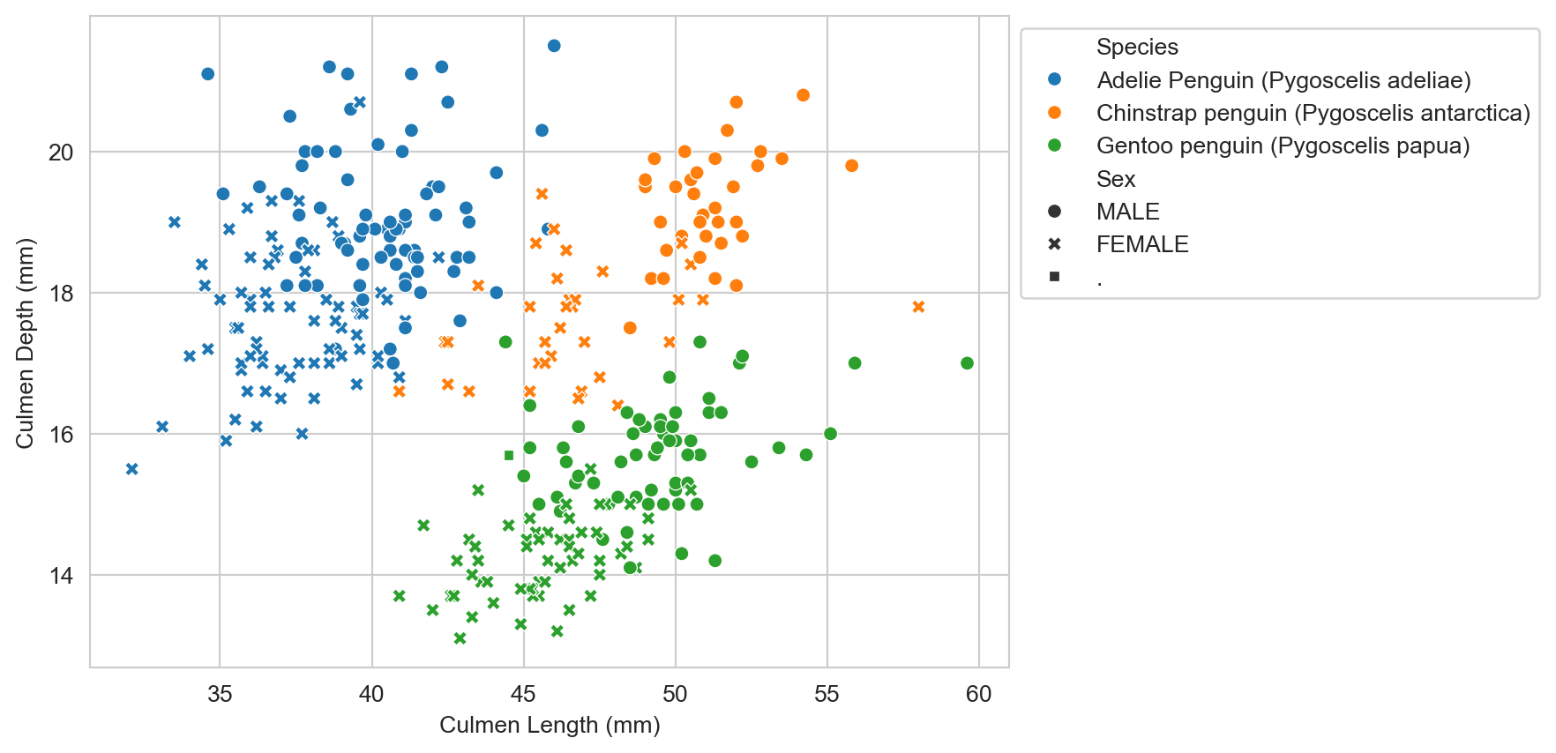The image size is (1556, 753).
Task: Click the small square marker in legend
Action: click(x=1054, y=277)
